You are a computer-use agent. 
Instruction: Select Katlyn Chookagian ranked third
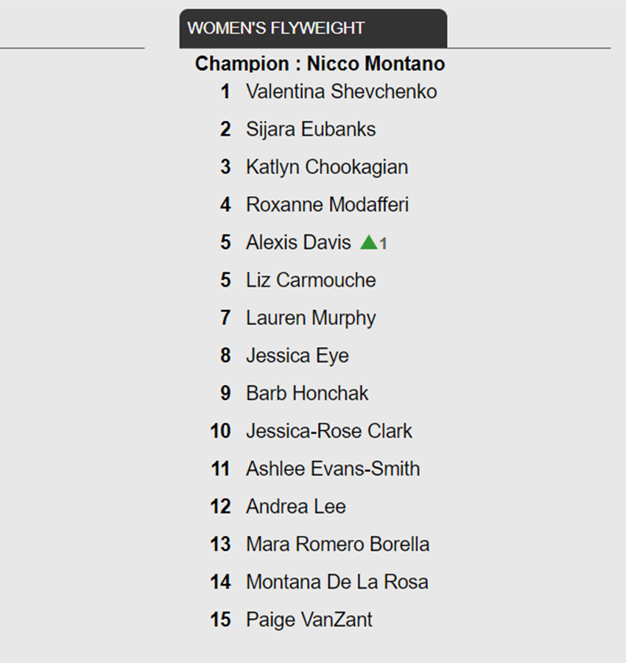pyautogui.click(x=327, y=167)
